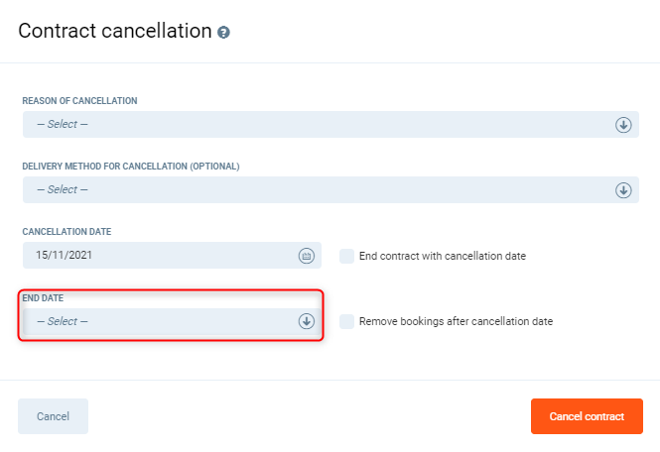This screenshot has width=660, height=452.
Task: Open the calendar icon for Cancellation Date
Action: (307, 256)
